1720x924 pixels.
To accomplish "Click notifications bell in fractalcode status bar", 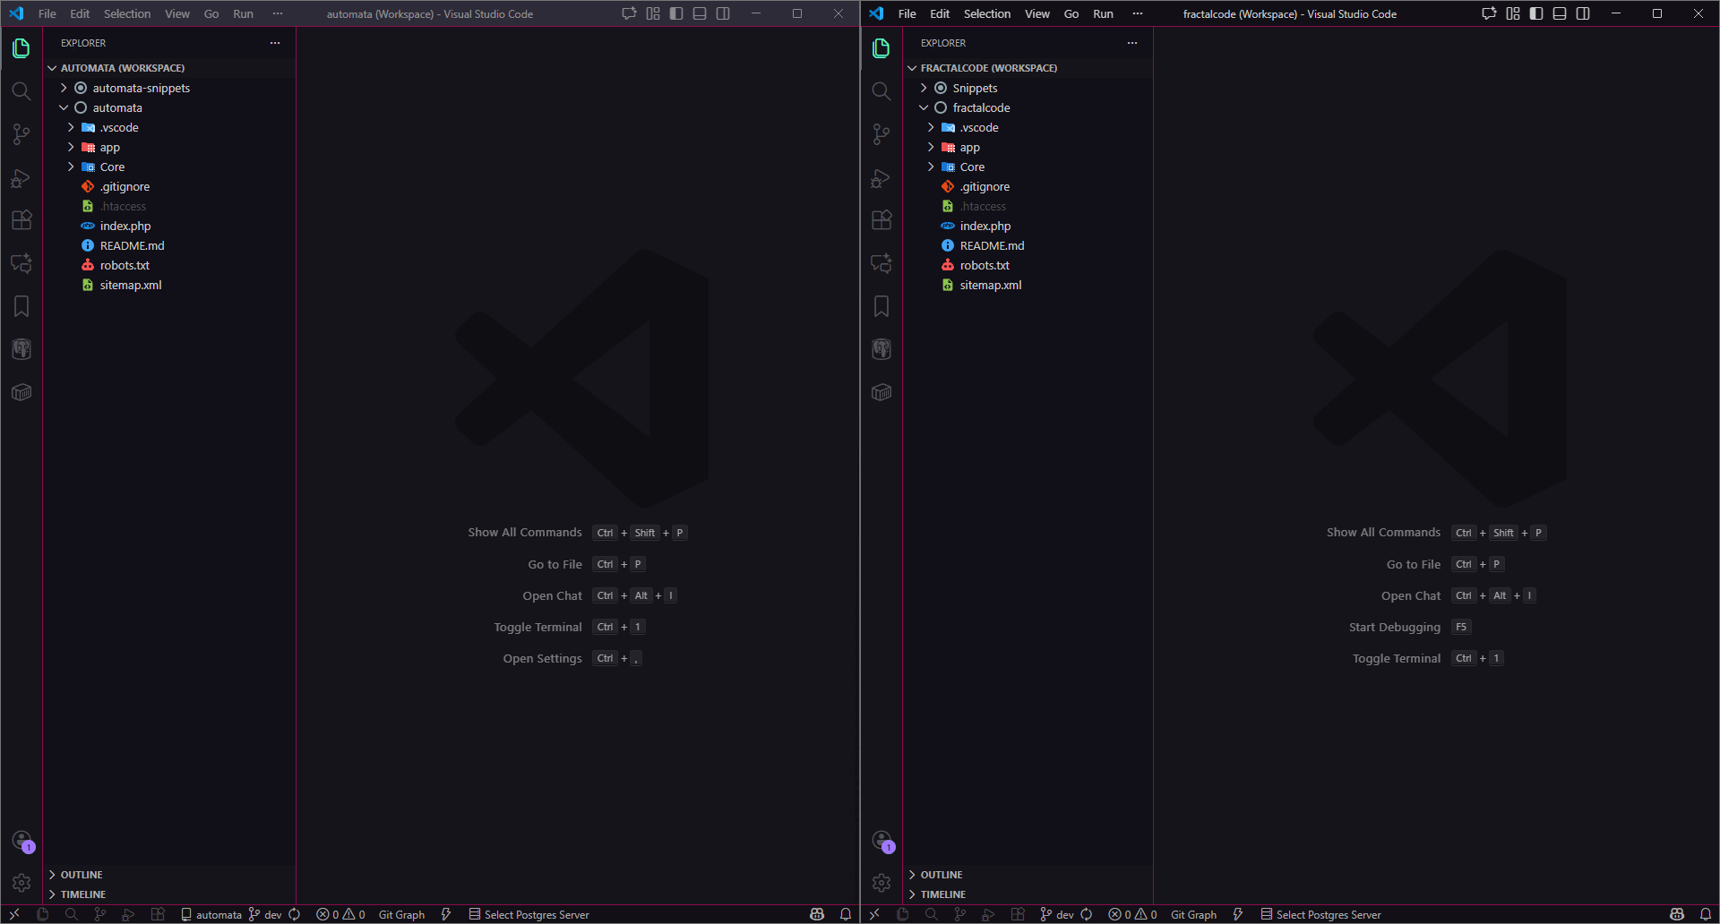I will [x=1706, y=914].
